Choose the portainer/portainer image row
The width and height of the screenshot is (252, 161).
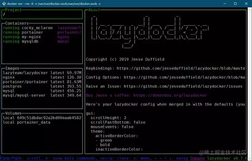42,82
